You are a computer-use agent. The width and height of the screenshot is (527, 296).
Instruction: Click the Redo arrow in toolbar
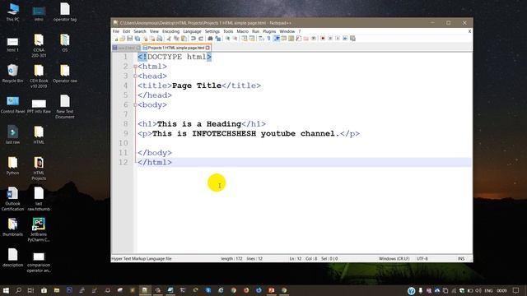click(x=201, y=39)
